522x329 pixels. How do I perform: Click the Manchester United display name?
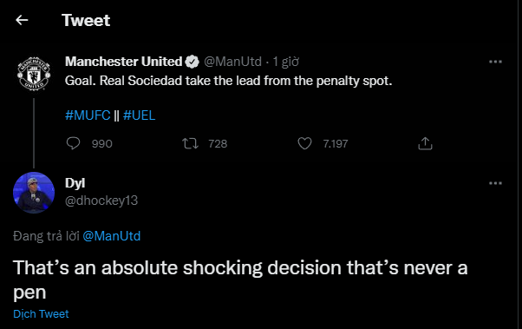tap(123, 62)
